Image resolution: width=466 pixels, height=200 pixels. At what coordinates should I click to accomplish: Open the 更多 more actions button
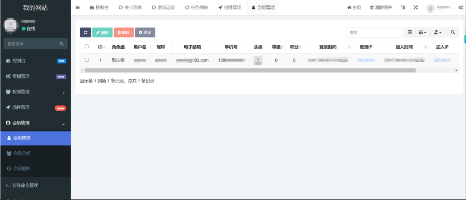tap(145, 32)
